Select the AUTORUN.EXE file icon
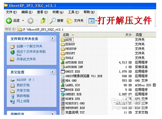This screenshot has width=162, height=119. tap(62, 62)
